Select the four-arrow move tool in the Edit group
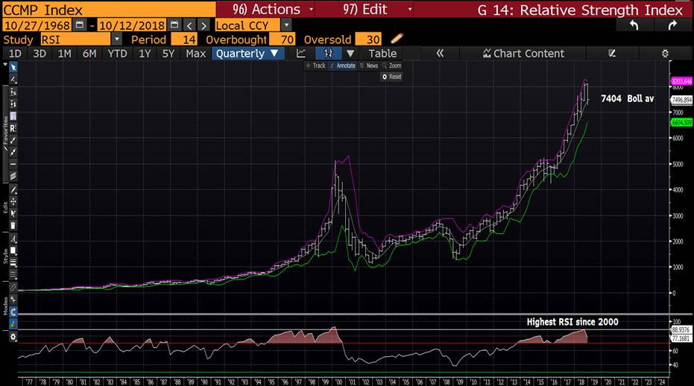The image size is (694, 386). [13, 201]
